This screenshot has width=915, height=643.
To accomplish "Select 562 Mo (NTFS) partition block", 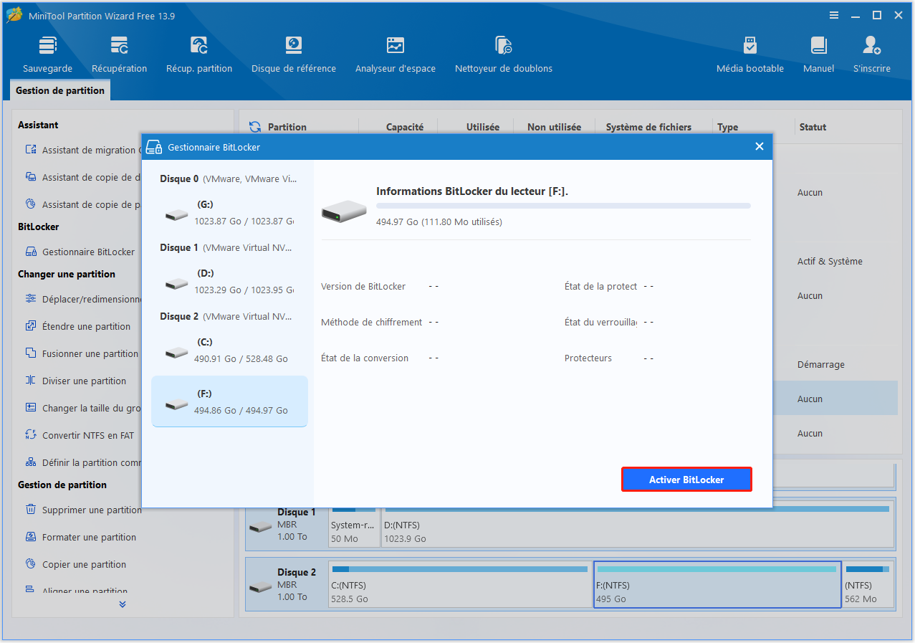I will 868,584.
